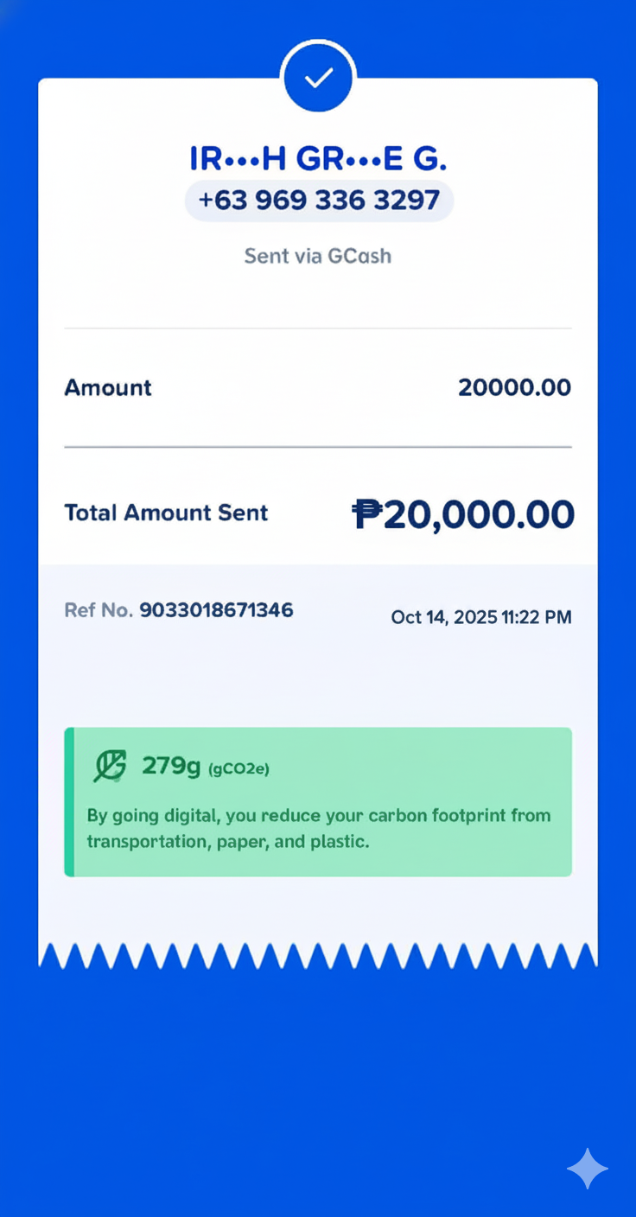Tap the +63 969 336 3297 number pill
The width and height of the screenshot is (636, 1217).
point(319,201)
